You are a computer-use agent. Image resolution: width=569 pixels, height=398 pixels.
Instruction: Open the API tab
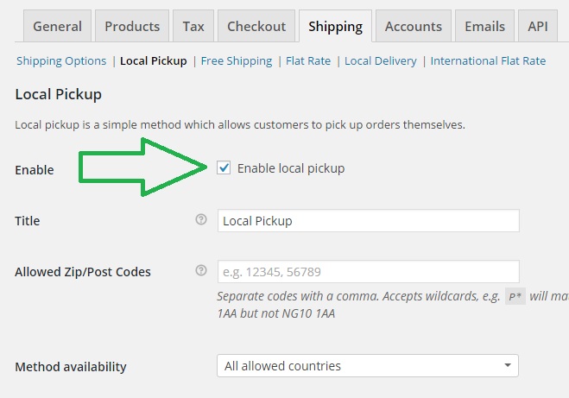click(538, 26)
